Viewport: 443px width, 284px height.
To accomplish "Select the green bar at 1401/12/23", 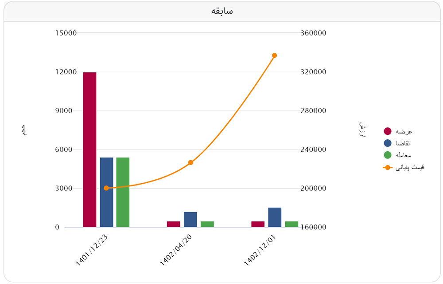I will (x=123, y=192).
